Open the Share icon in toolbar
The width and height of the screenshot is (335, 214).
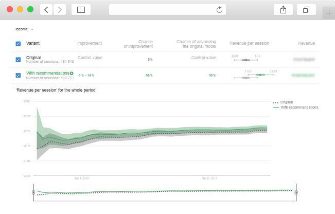click(283, 10)
